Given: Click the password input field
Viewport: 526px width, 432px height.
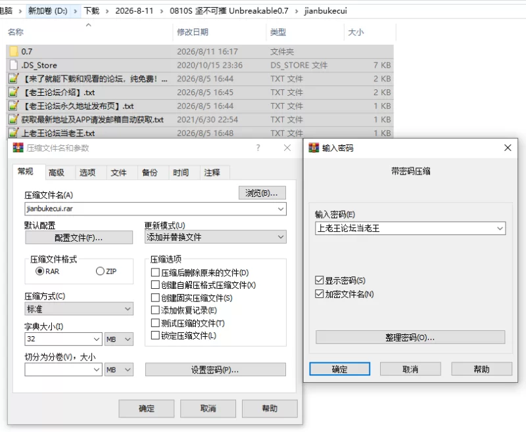Looking at the screenshot, I should tap(410, 228).
